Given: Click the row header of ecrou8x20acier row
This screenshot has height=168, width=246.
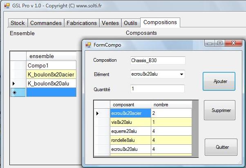Looking at the screenshot, I should (102, 113).
